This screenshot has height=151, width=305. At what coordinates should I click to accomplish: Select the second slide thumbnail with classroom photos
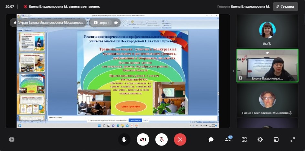point(32,63)
